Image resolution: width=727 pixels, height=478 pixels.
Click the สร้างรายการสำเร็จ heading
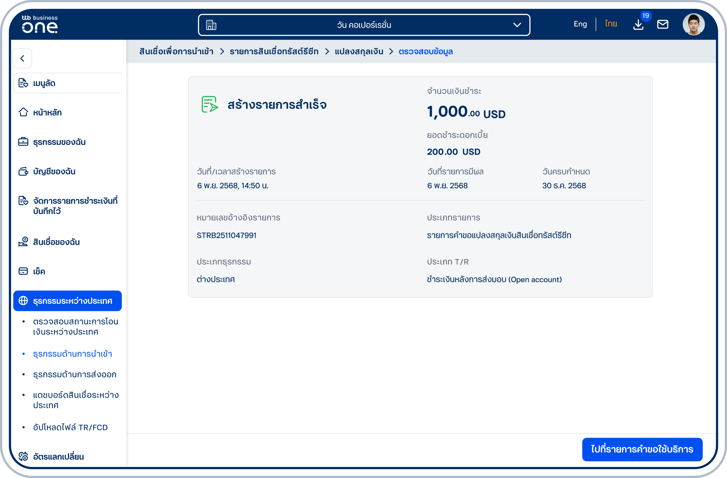coord(277,105)
